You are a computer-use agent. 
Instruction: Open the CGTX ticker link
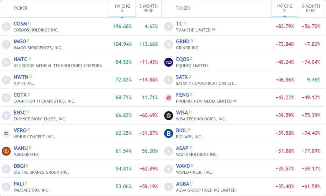pyautogui.click(x=20, y=95)
